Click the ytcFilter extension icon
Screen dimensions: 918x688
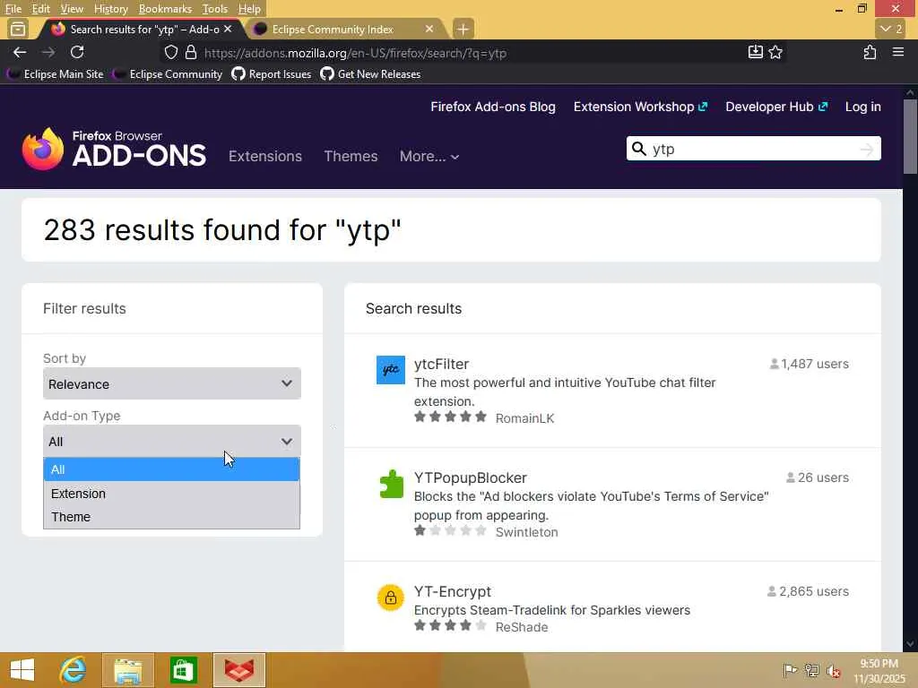(x=391, y=370)
